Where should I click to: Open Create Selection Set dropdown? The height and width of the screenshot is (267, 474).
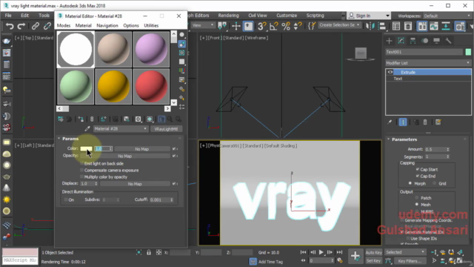[339, 25]
